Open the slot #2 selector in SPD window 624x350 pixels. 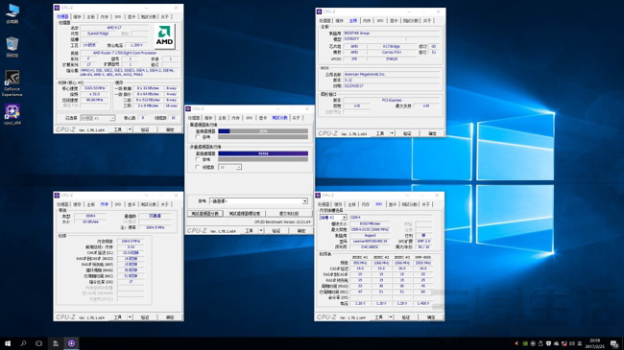click(333, 218)
